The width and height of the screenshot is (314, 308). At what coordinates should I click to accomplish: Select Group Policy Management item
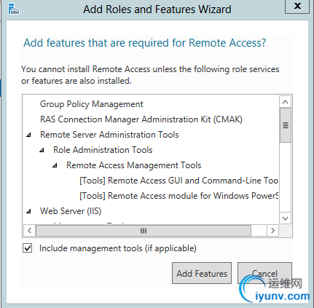(x=92, y=104)
